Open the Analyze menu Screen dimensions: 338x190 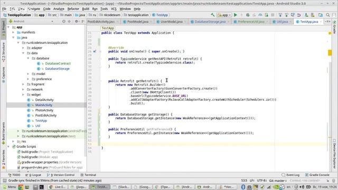(59, 9)
